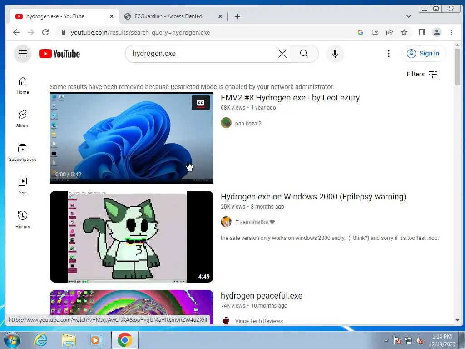The height and width of the screenshot is (349, 465).
Task: Show hidden system tray icons
Action: pyautogui.click(x=386, y=340)
